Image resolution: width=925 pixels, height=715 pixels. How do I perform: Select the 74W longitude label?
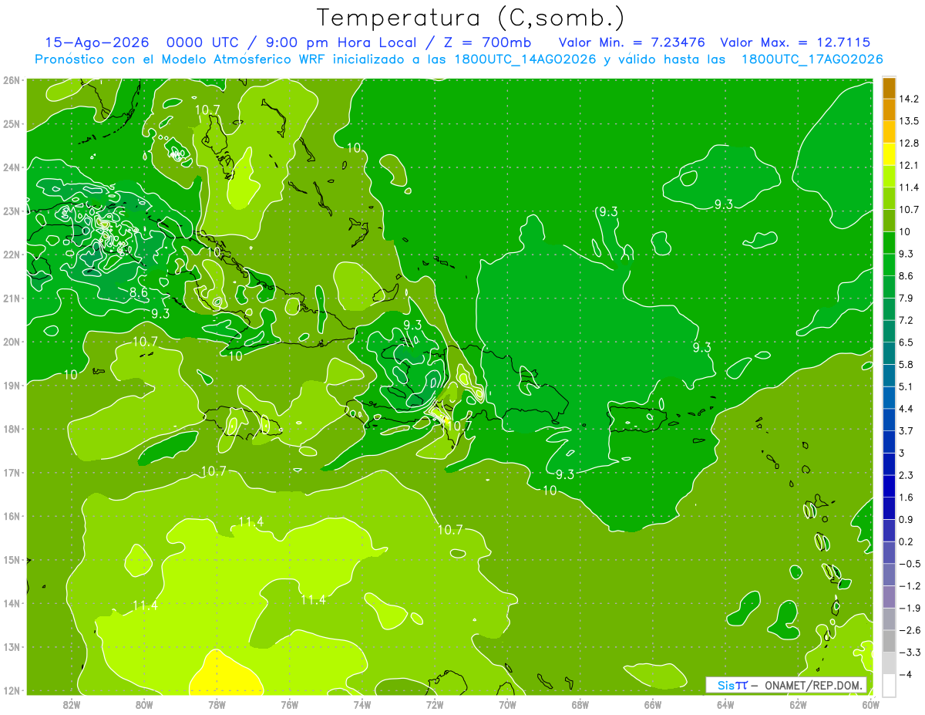point(362,704)
